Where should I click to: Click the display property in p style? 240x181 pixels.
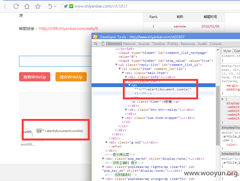(x=233, y=103)
